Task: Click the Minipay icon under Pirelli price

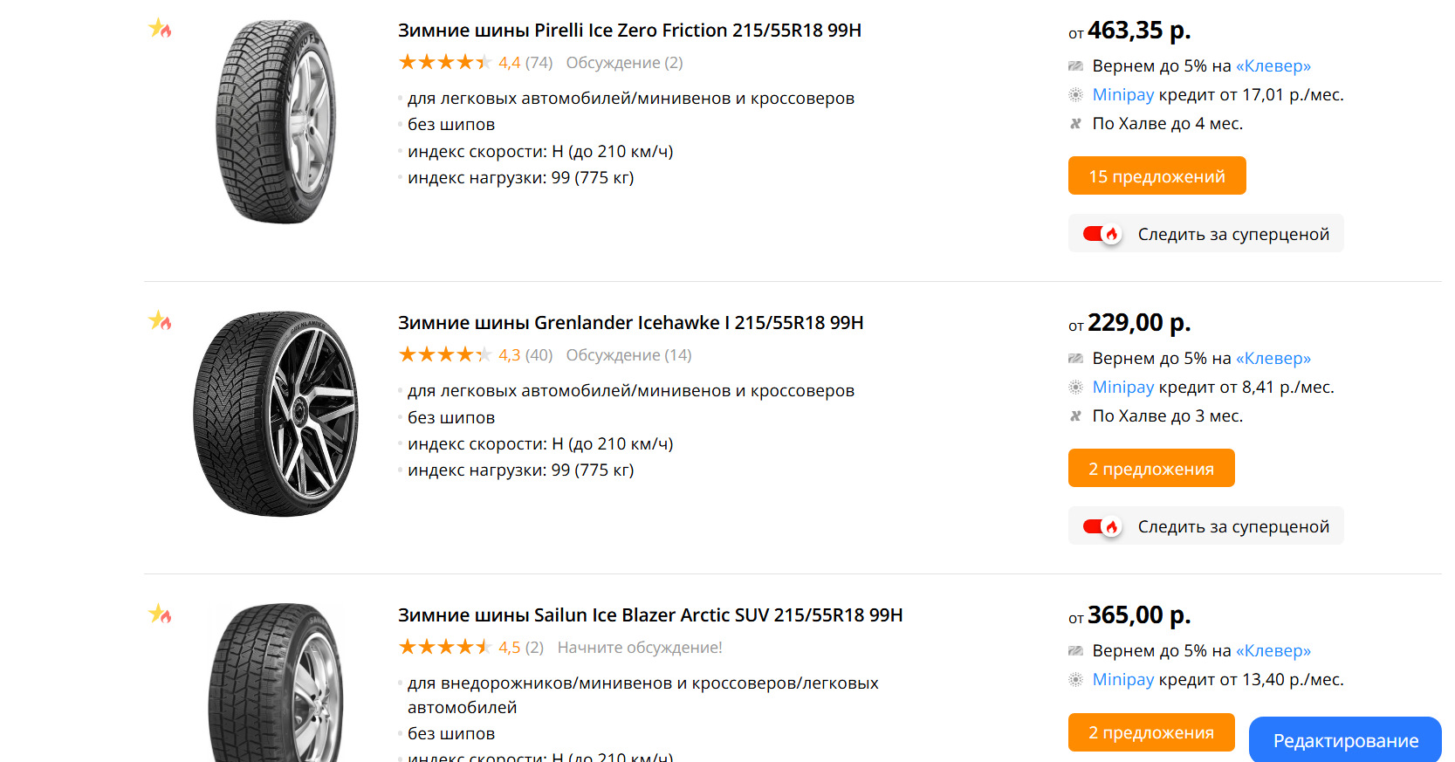Action: point(1075,95)
